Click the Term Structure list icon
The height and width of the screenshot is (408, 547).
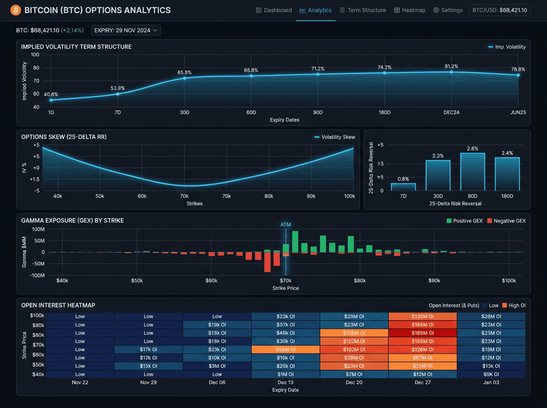point(342,10)
